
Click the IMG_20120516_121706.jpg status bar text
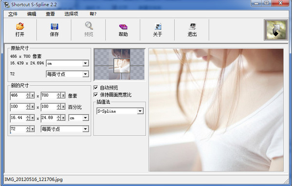point(34,180)
